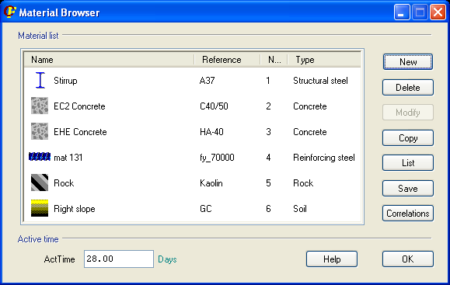Confirm with the OK button
This screenshot has height=285, width=450.
[408, 259]
